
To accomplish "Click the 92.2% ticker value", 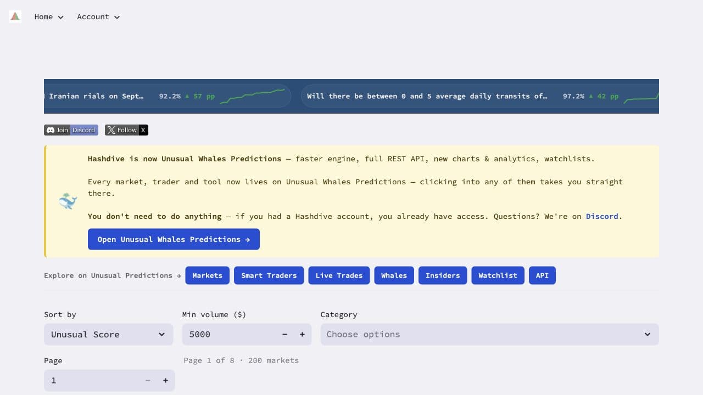I will 170,96.
